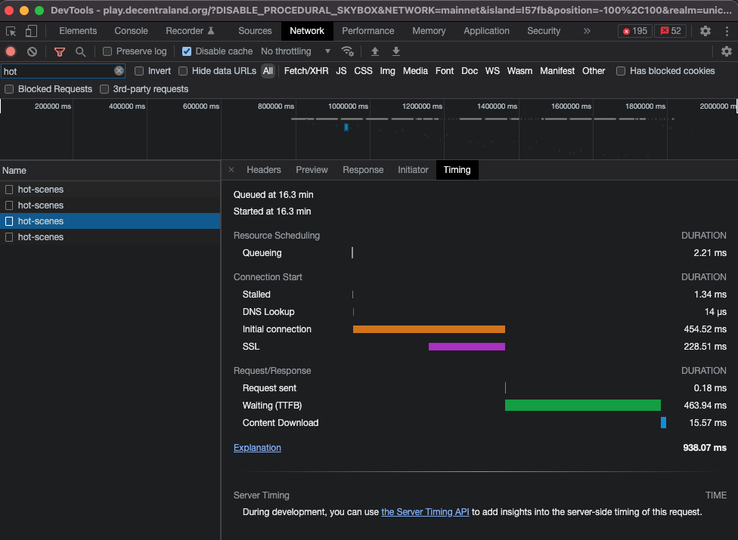This screenshot has height=540, width=738.
Task: Import HAR file using the up-arrow icon
Action: pos(374,51)
